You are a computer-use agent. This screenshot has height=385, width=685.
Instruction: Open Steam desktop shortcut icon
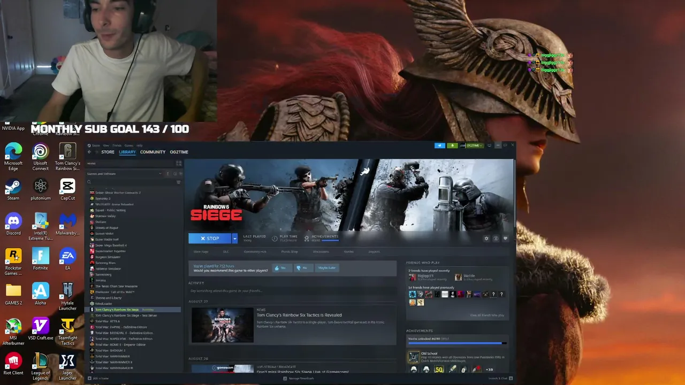click(x=13, y=190)
